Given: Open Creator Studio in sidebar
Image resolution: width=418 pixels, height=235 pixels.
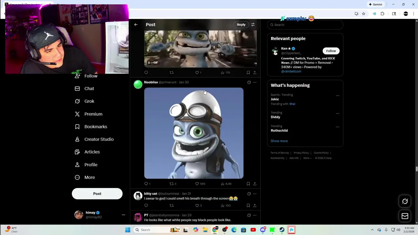Looking at the screenshot, I should [x=94, y=139].
